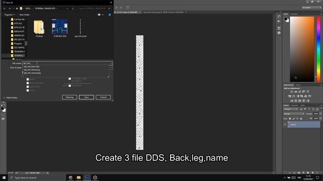This screenshot has width=323, height=181.
Task: Add a Hue/Saturation adjustment
Action: point(290,96)
